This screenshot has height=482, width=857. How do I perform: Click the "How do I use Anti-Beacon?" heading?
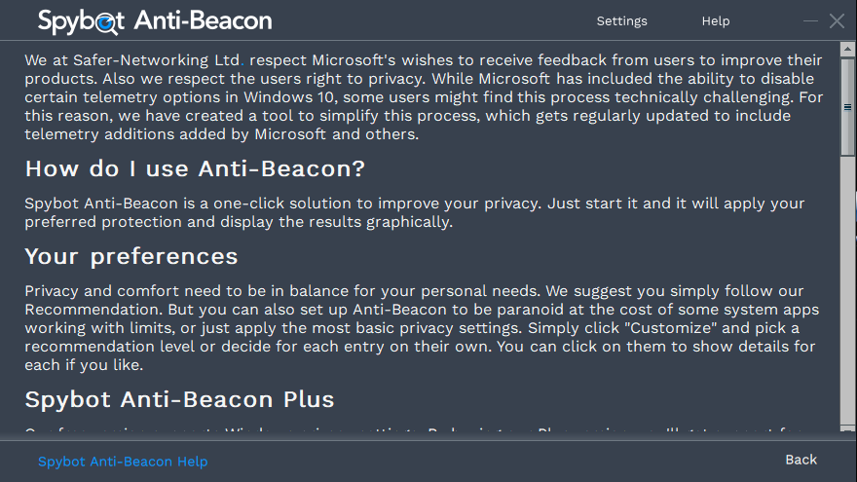[195, 168]
